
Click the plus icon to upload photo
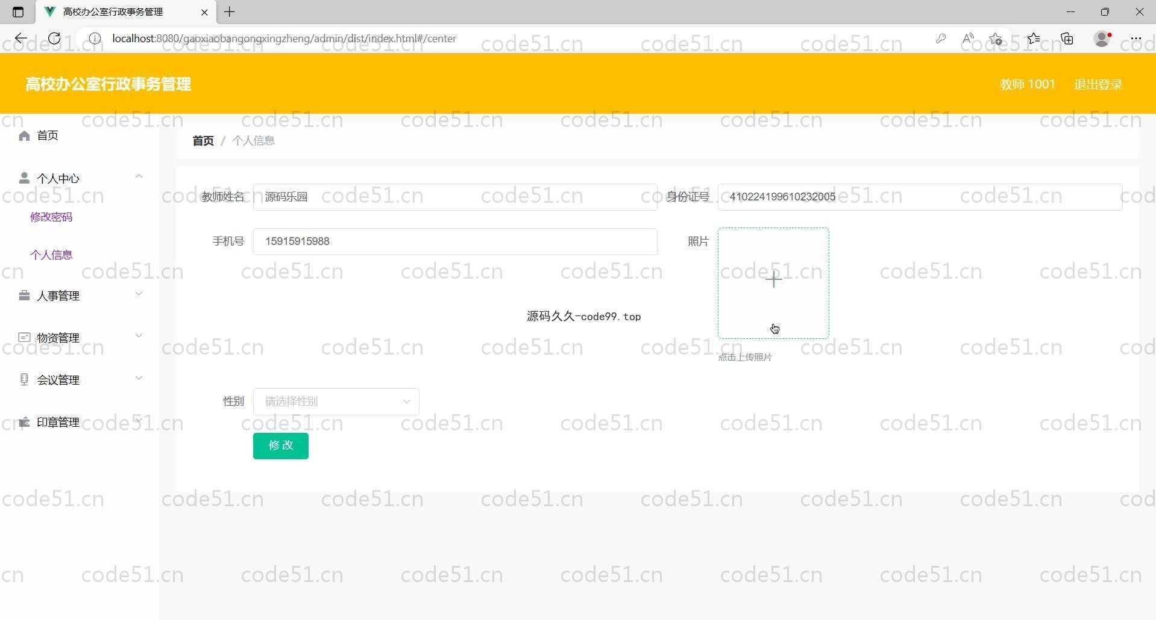point(773,279)
